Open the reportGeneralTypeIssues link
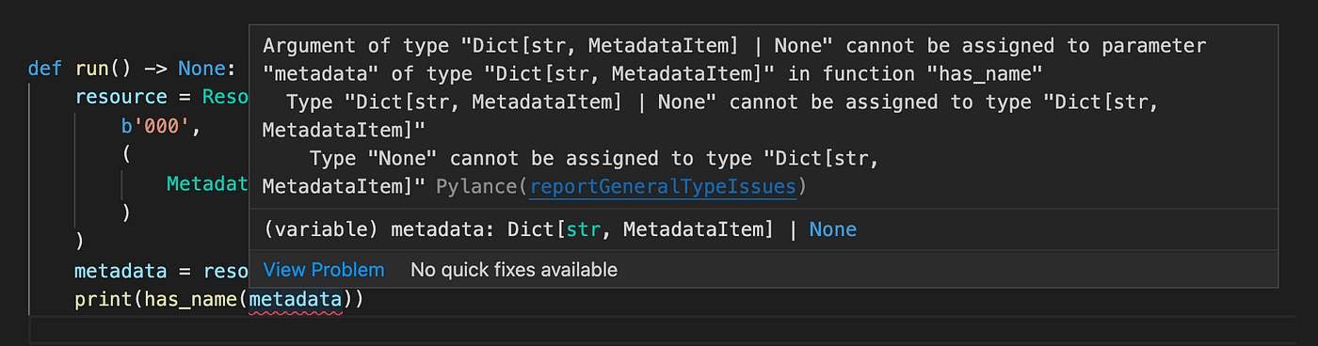The width and height of the screenshot is (1318, 346). tap(663, 187)
